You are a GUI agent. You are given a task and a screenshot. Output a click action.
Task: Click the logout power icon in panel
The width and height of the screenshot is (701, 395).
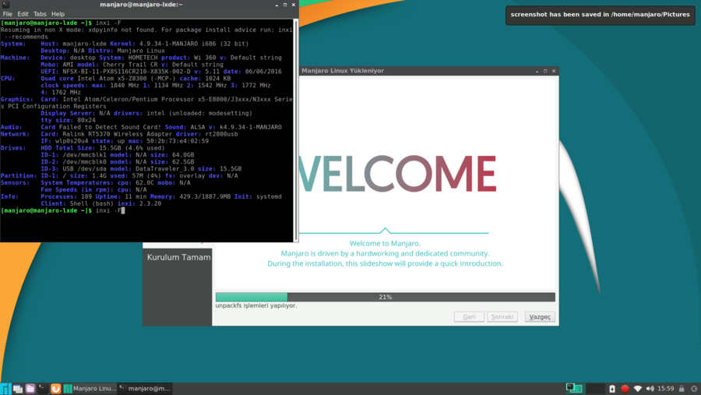[694, 389]
